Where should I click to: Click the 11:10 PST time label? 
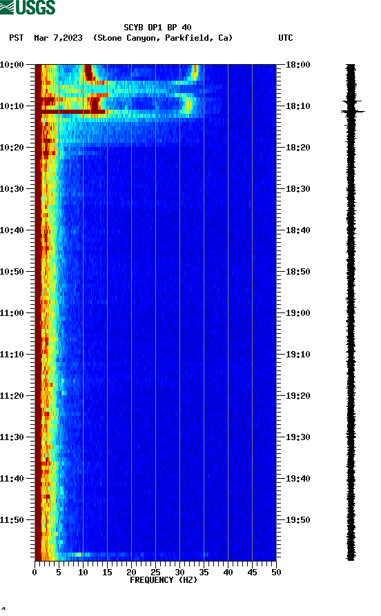(12, 355)
